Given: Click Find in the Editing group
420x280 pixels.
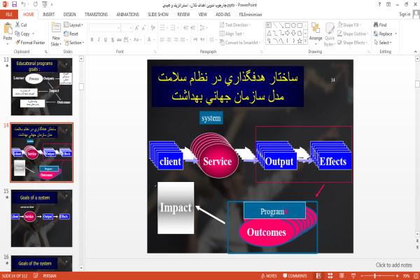Looking at the screenshot, I should tap(380, 24).
